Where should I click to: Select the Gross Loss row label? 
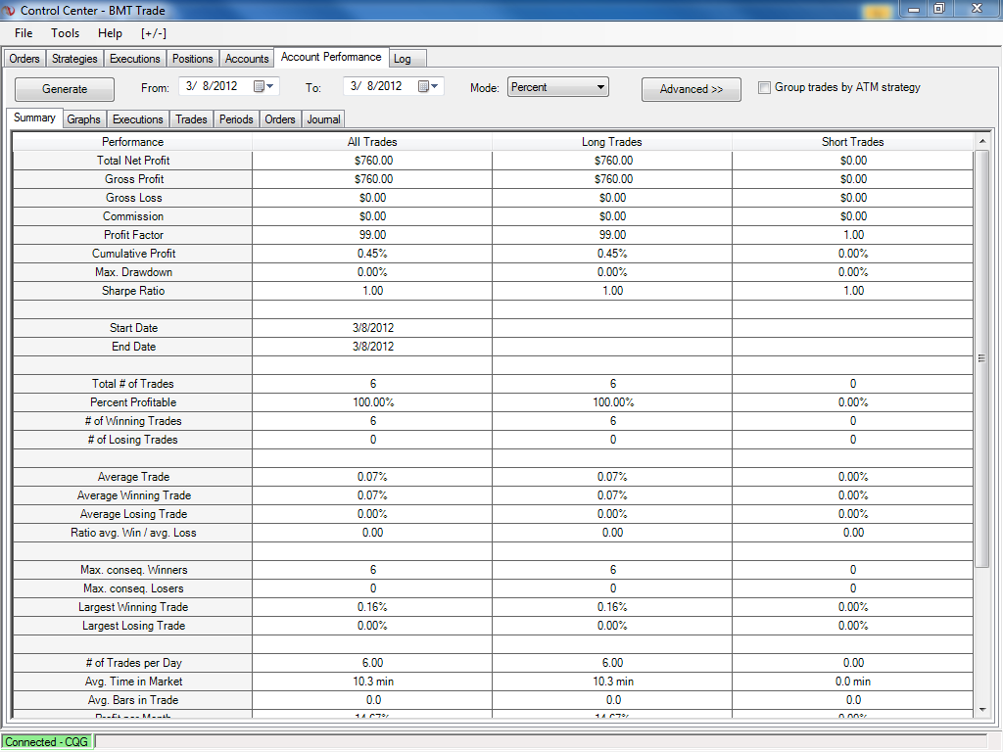(133, 198)
